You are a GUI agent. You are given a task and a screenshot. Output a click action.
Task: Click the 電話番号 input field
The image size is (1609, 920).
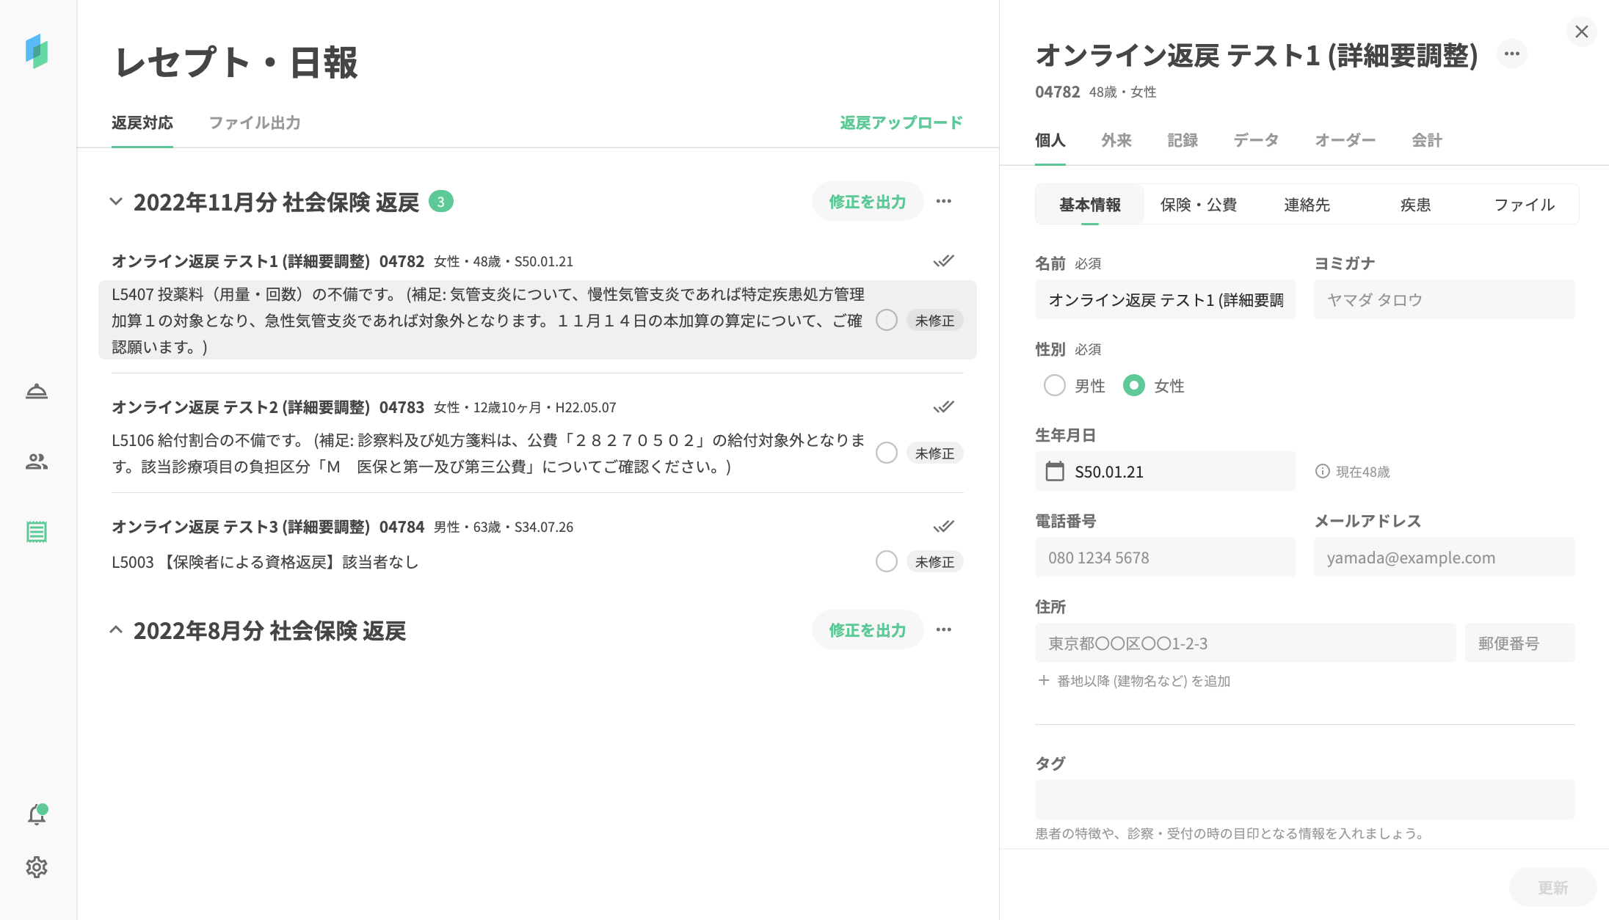(1165, 558)
